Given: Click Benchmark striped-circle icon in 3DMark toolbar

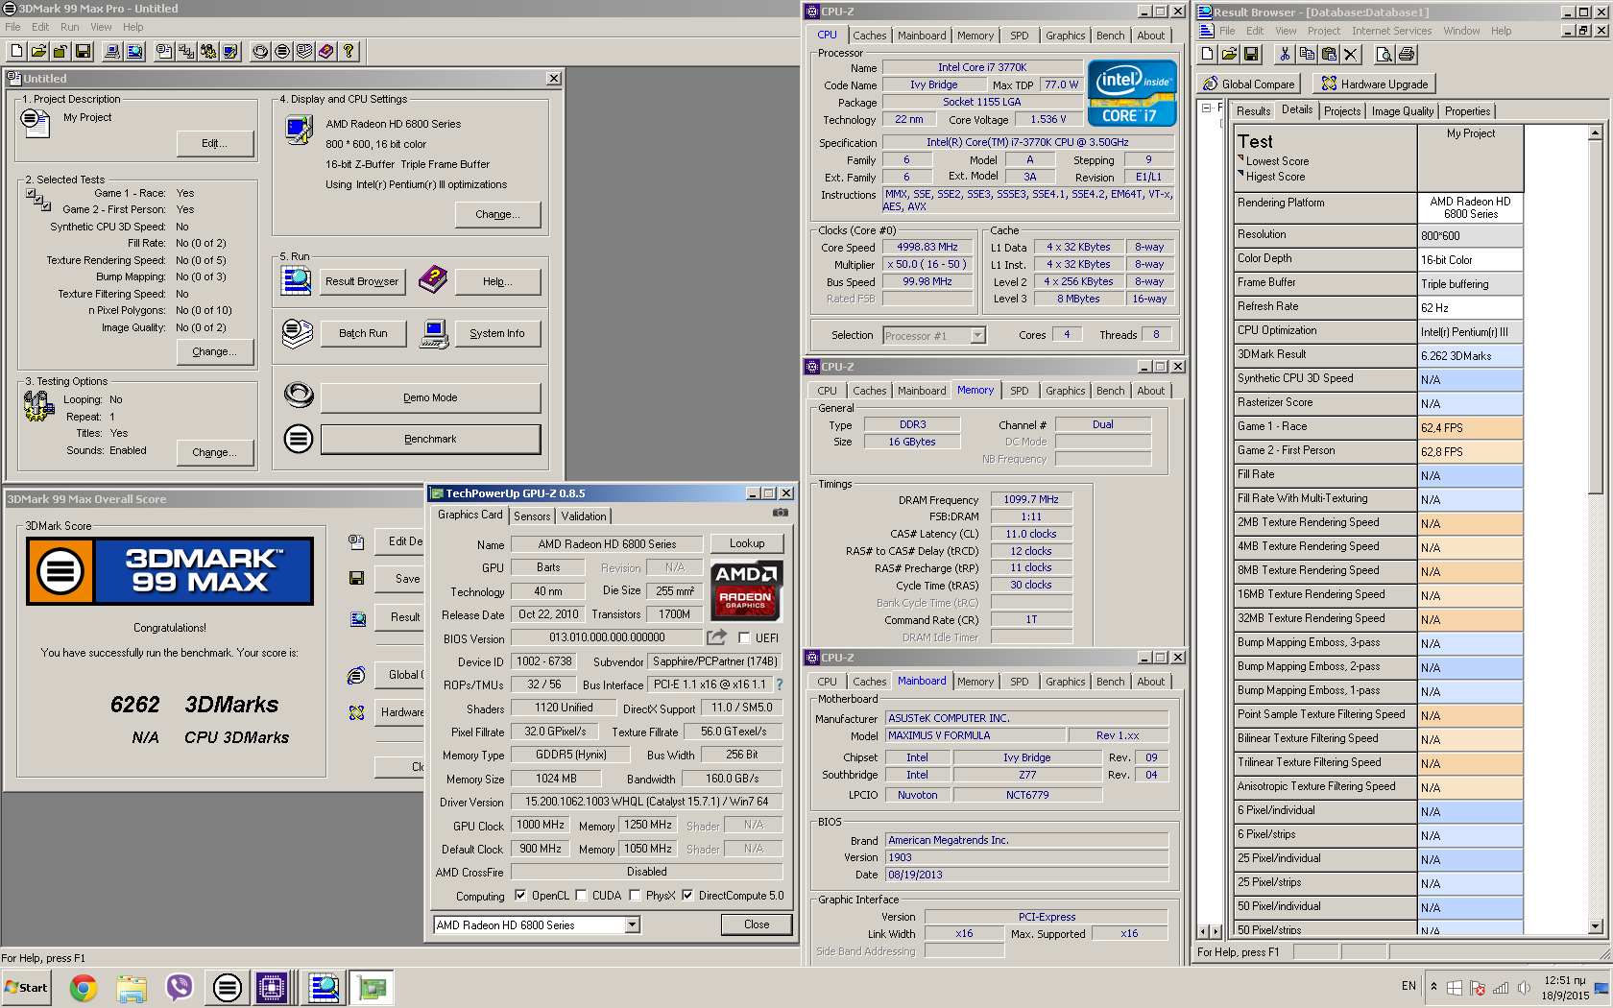Looking at the screenshot, I should pyautogui.click(x=282, y=52).
